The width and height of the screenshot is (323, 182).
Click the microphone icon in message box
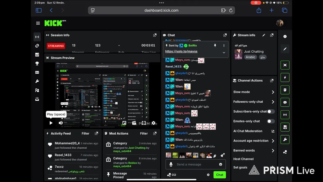(171, 164)
